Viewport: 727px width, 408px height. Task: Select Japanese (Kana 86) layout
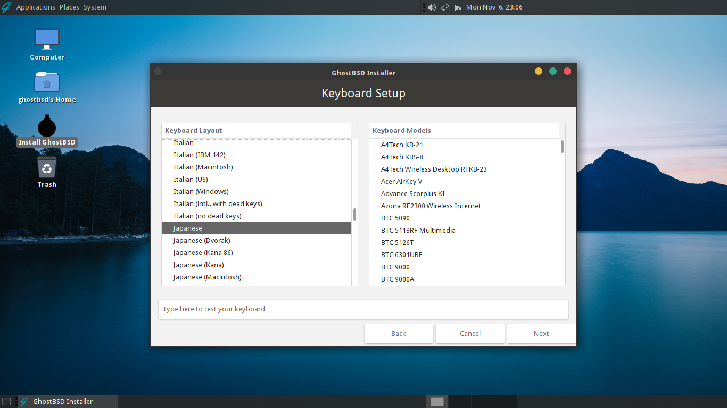[257, 253]
